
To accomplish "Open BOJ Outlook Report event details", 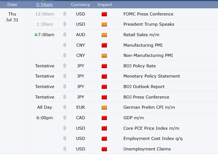I will click(144, 87).
